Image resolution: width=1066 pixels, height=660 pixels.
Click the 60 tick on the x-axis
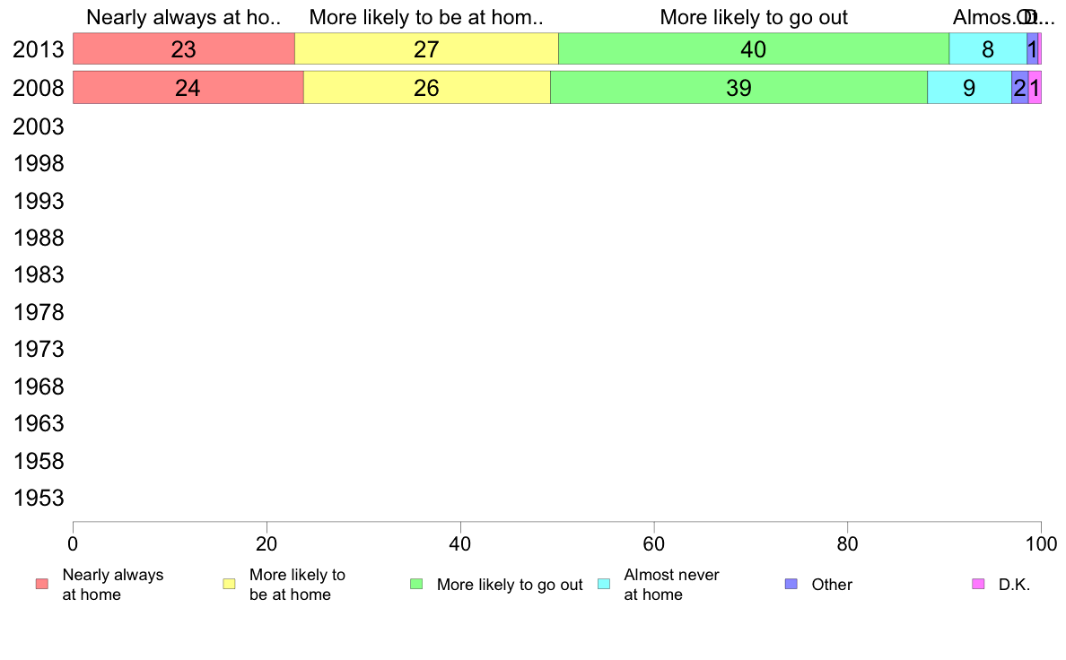point(654,543)
